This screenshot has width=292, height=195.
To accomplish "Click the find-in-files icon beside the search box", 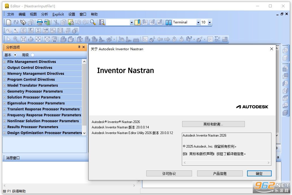I will [102, 22].
